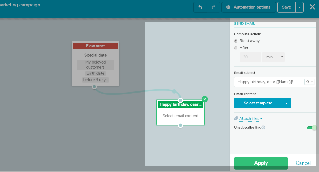Click the Flow start block header
The width and height of the screenshot is (319, 172).
point(95,46)
